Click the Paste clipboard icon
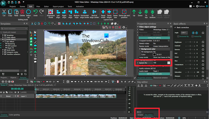Image resolution: width=209 pixels, height=119 pixels. point(16,12)
